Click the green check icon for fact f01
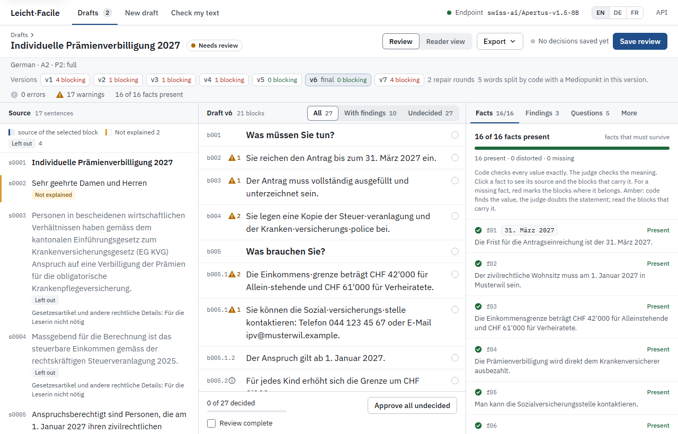 pyautogui.click(x=478, y=230)
